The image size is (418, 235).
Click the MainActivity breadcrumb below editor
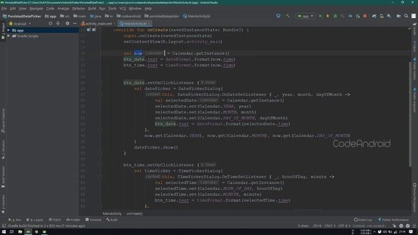112,213
